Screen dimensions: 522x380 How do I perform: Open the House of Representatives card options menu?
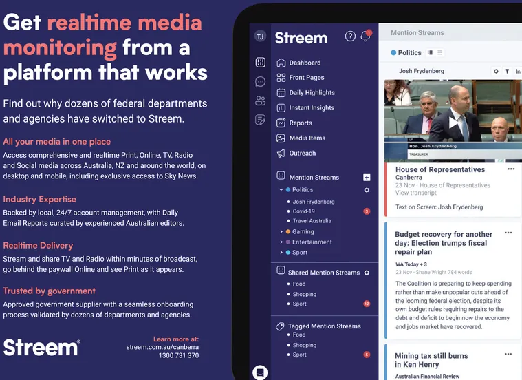point(511,169)
